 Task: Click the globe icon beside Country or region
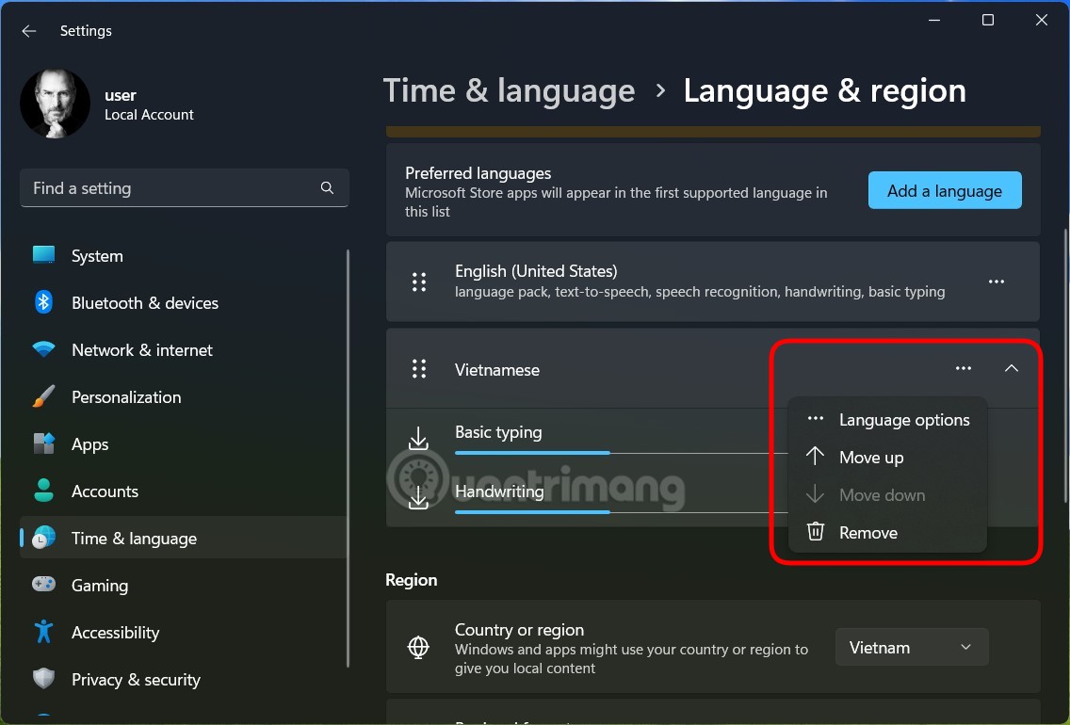tap(419, 647)
